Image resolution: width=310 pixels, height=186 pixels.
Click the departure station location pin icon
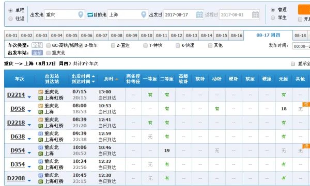coord(81,14)
